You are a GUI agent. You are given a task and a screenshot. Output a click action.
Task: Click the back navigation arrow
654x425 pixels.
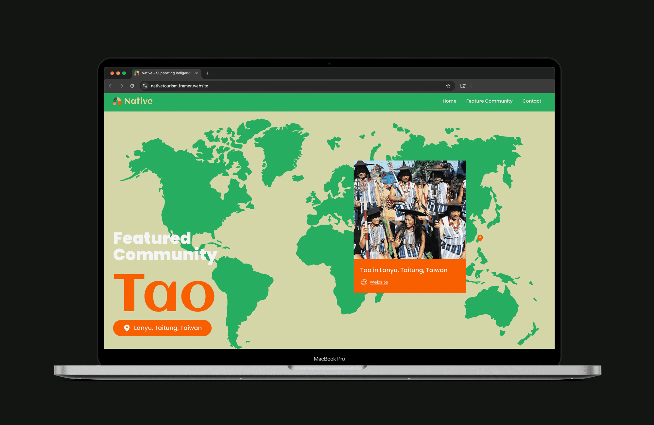click(111, 86)
